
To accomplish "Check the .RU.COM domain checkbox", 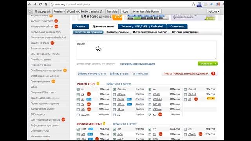I will (78, 115).
